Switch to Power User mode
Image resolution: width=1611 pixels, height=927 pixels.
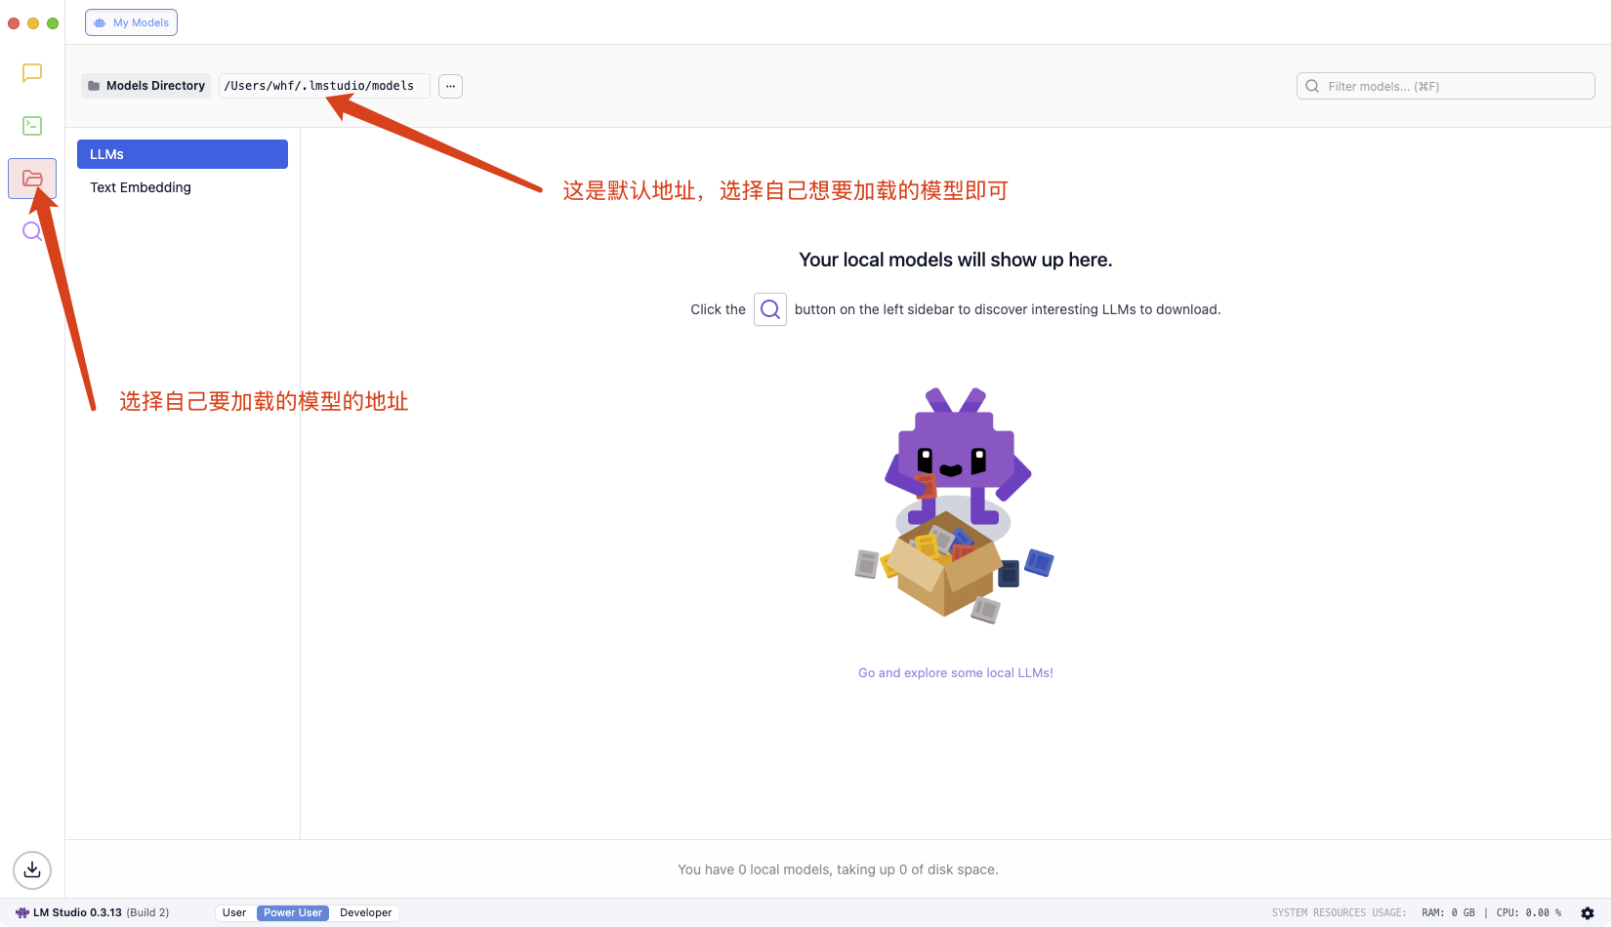point(293,913)
